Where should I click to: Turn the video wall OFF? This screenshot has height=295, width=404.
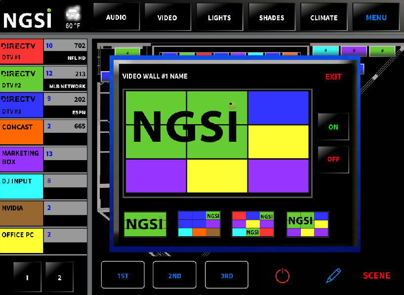[x=333, y=160]
